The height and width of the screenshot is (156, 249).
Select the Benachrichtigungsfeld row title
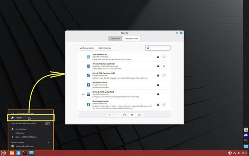(x=103, y=92)
